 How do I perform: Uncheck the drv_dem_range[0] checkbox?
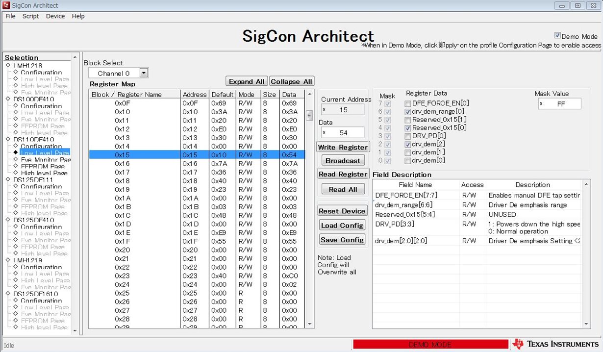[x=408, y=112]
